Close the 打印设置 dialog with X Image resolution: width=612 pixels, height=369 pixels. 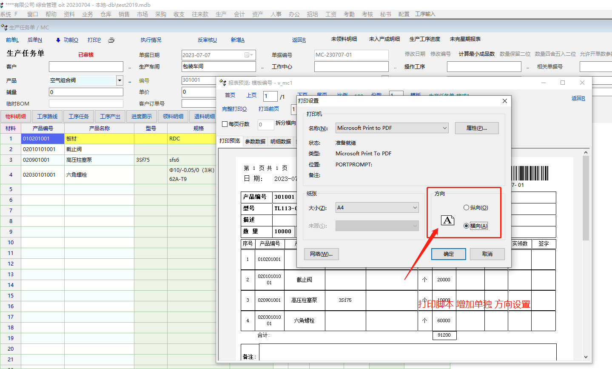[x=505, y=101]
